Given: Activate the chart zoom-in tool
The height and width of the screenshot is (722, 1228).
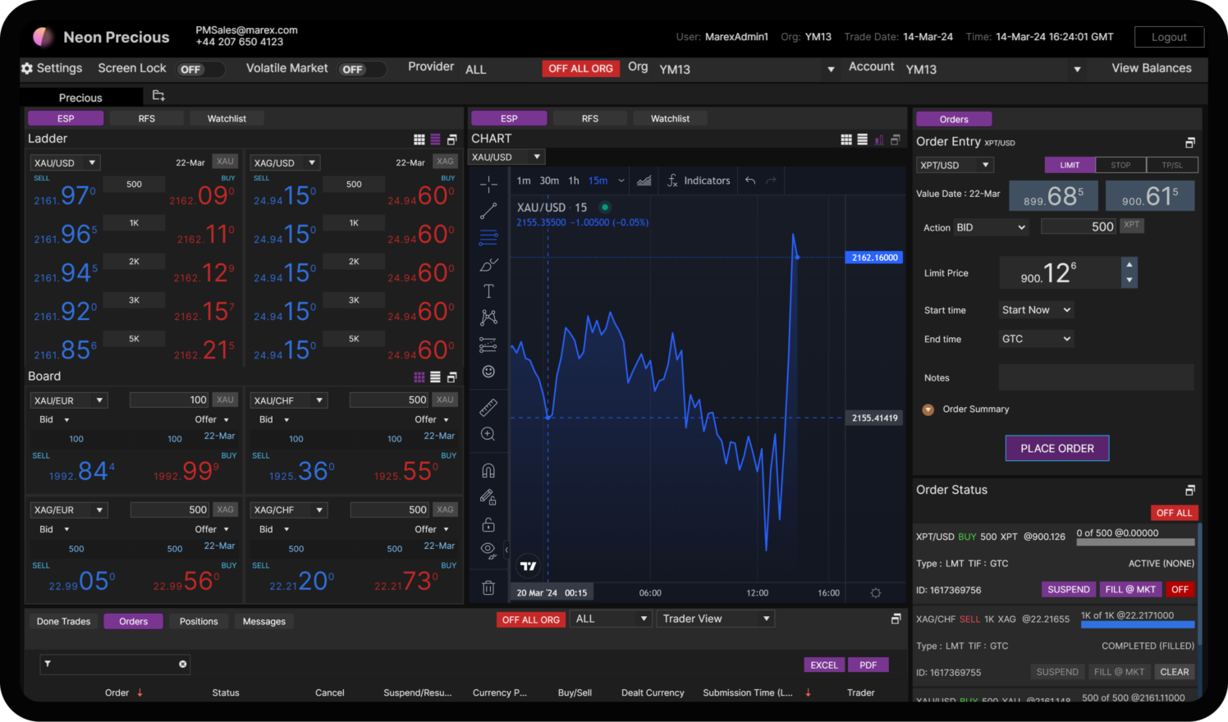Looking at the screenshot, I should pos(488,435).
